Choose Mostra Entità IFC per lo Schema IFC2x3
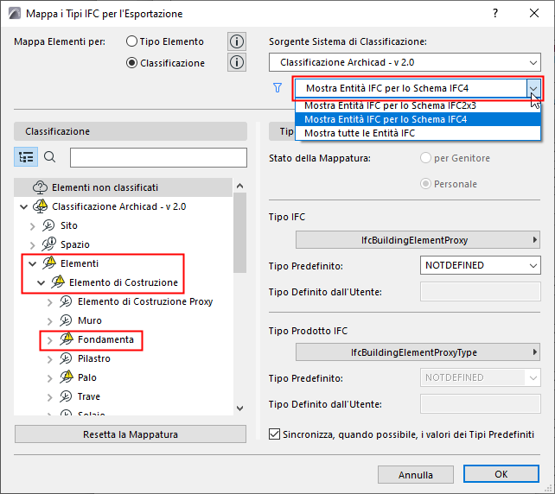 [418, 105]
